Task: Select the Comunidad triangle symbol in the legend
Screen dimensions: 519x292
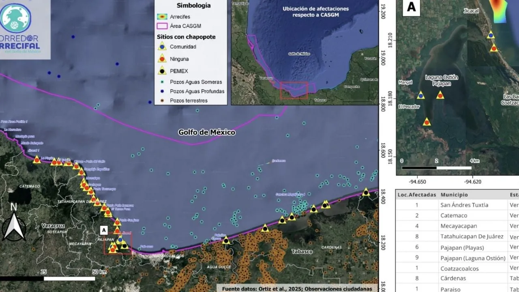Action: click(161, 46)
